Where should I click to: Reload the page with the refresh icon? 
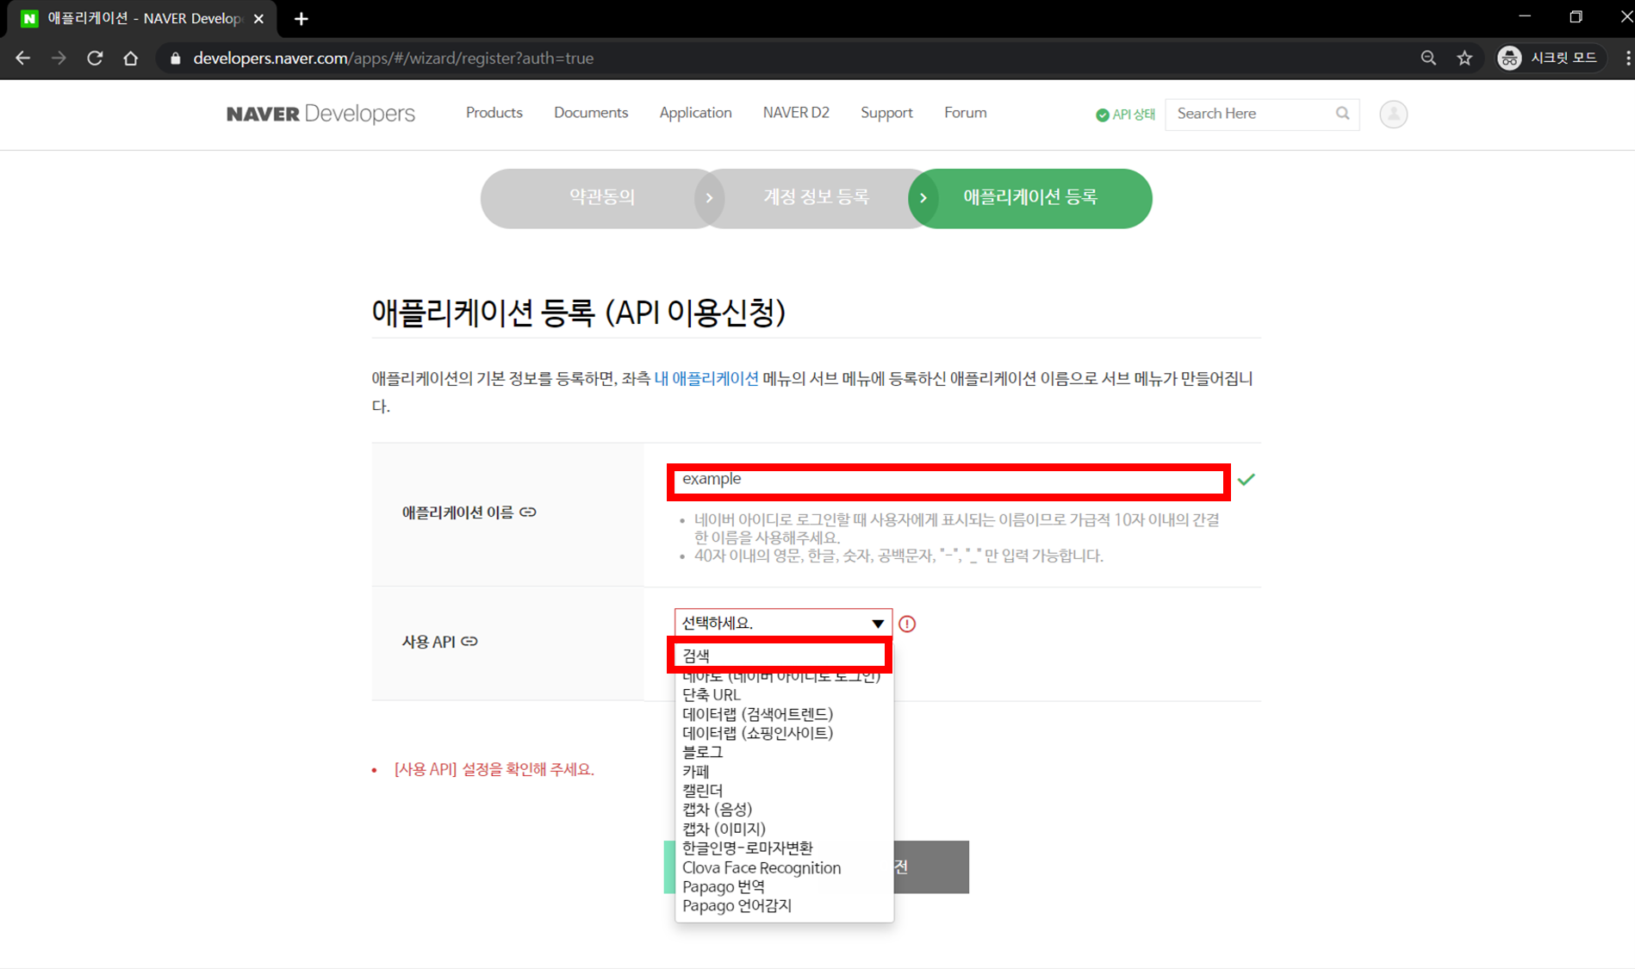click(95, 58)
